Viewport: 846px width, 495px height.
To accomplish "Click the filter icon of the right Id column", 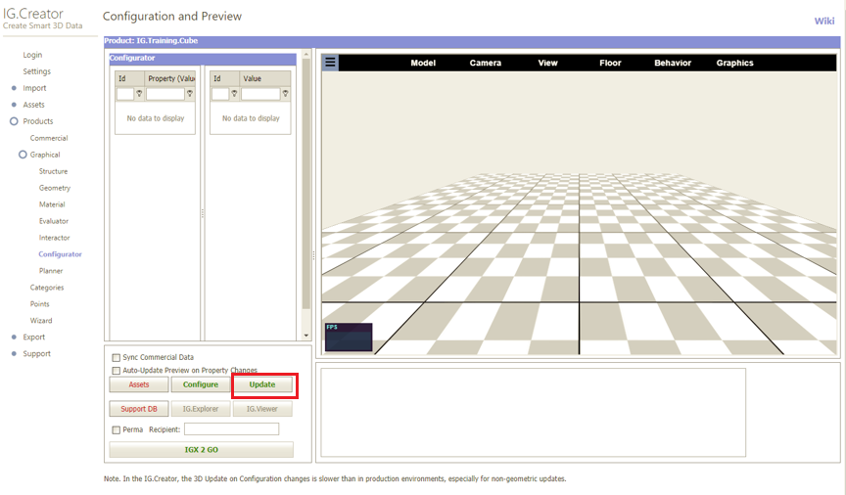I will 235,95.
